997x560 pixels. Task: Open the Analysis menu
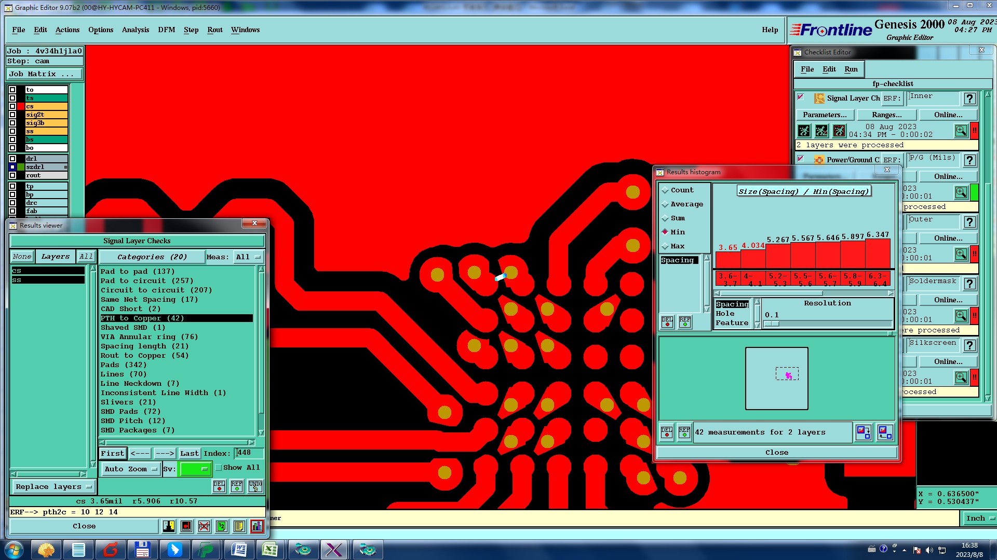[135, 30]
